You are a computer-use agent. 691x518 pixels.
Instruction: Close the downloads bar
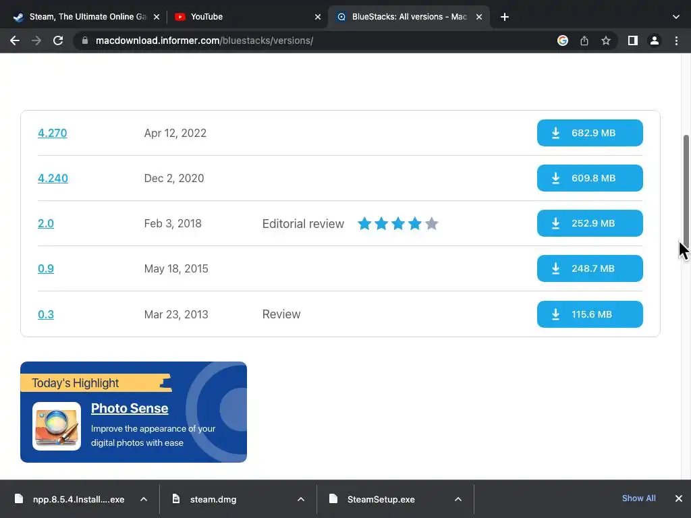click(x=679, y=498)
